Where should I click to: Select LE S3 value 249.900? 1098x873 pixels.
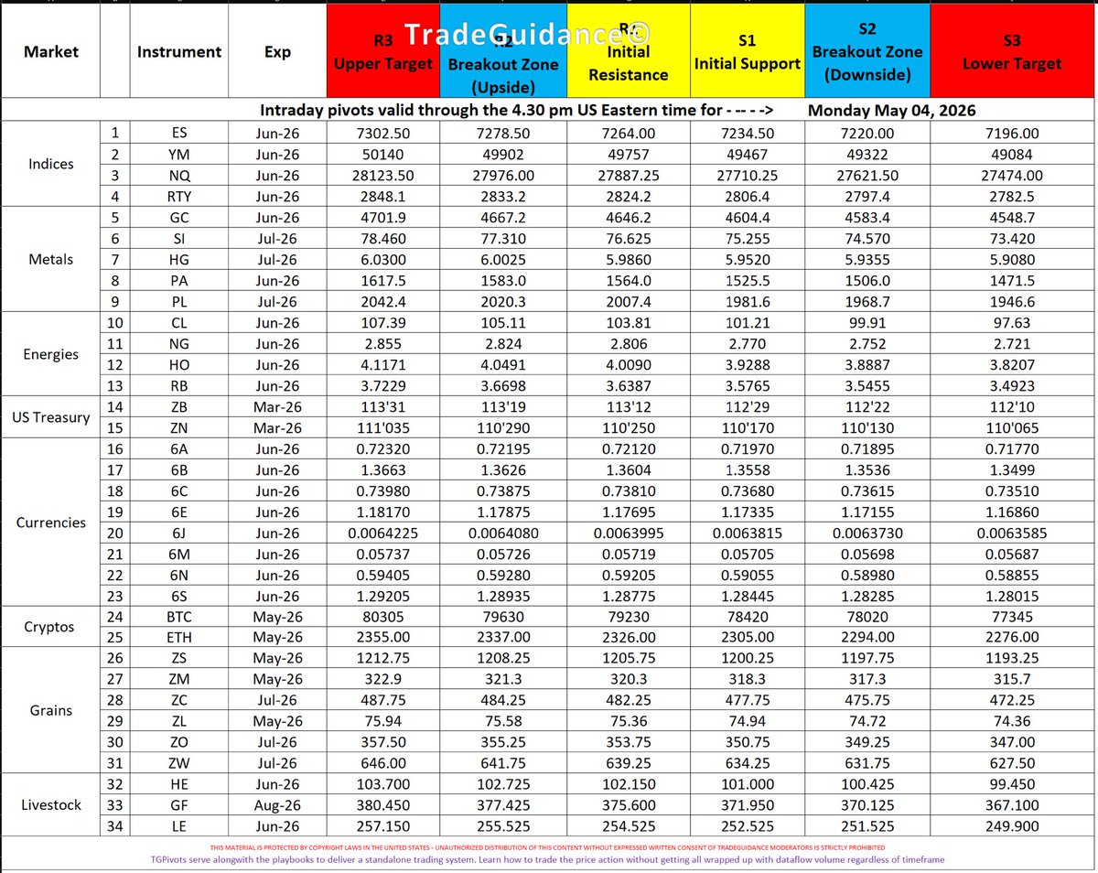(1013, 828)
